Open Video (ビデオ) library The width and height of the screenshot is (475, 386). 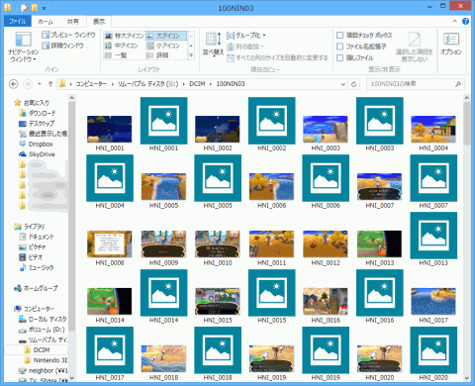click(x=31, y=257)
